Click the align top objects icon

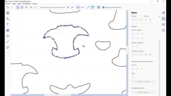[133, 38]
